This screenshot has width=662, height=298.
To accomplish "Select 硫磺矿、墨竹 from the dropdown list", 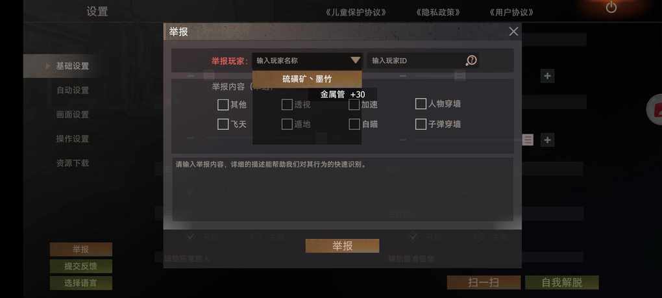I will [307, 79].
